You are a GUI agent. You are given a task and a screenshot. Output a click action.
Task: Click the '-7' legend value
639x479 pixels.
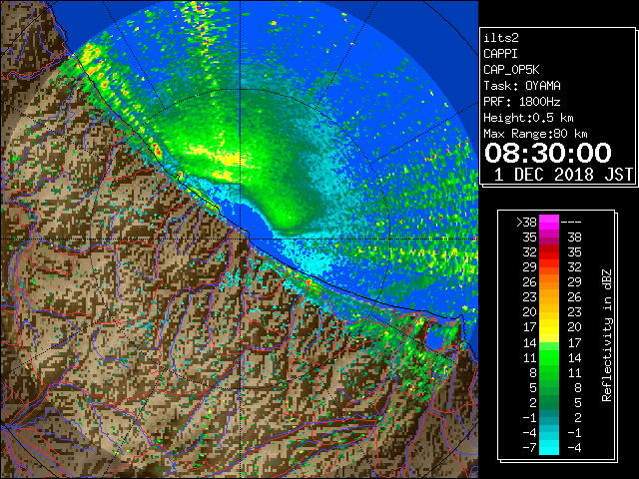point(529,448)
